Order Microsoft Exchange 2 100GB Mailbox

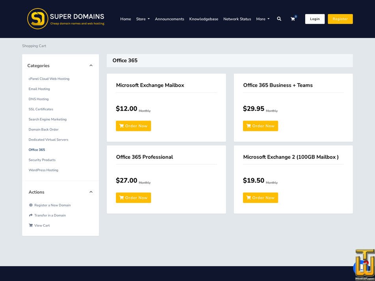tap(260, 197)
